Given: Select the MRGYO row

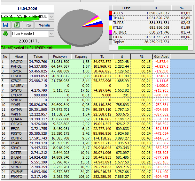Looking at the screenshot, I should point(85,62).
